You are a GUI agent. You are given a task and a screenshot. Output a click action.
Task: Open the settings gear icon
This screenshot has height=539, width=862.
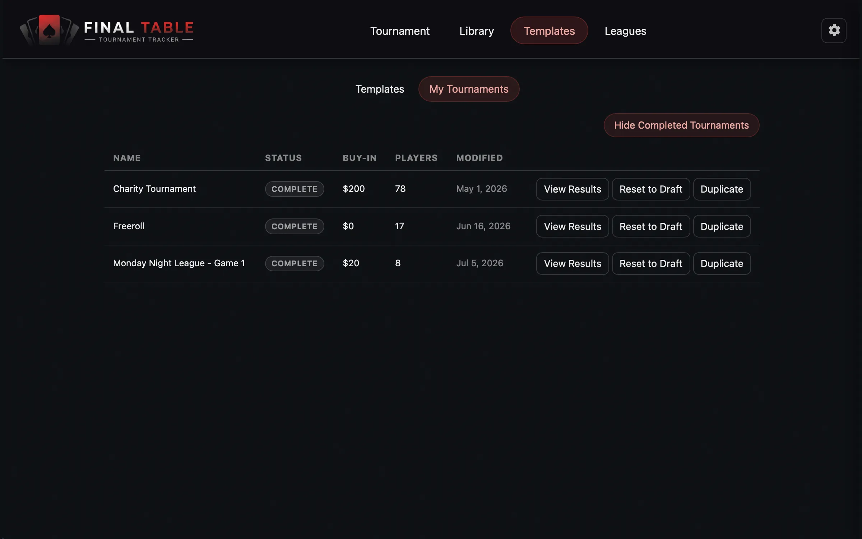(x=834, y=31)
